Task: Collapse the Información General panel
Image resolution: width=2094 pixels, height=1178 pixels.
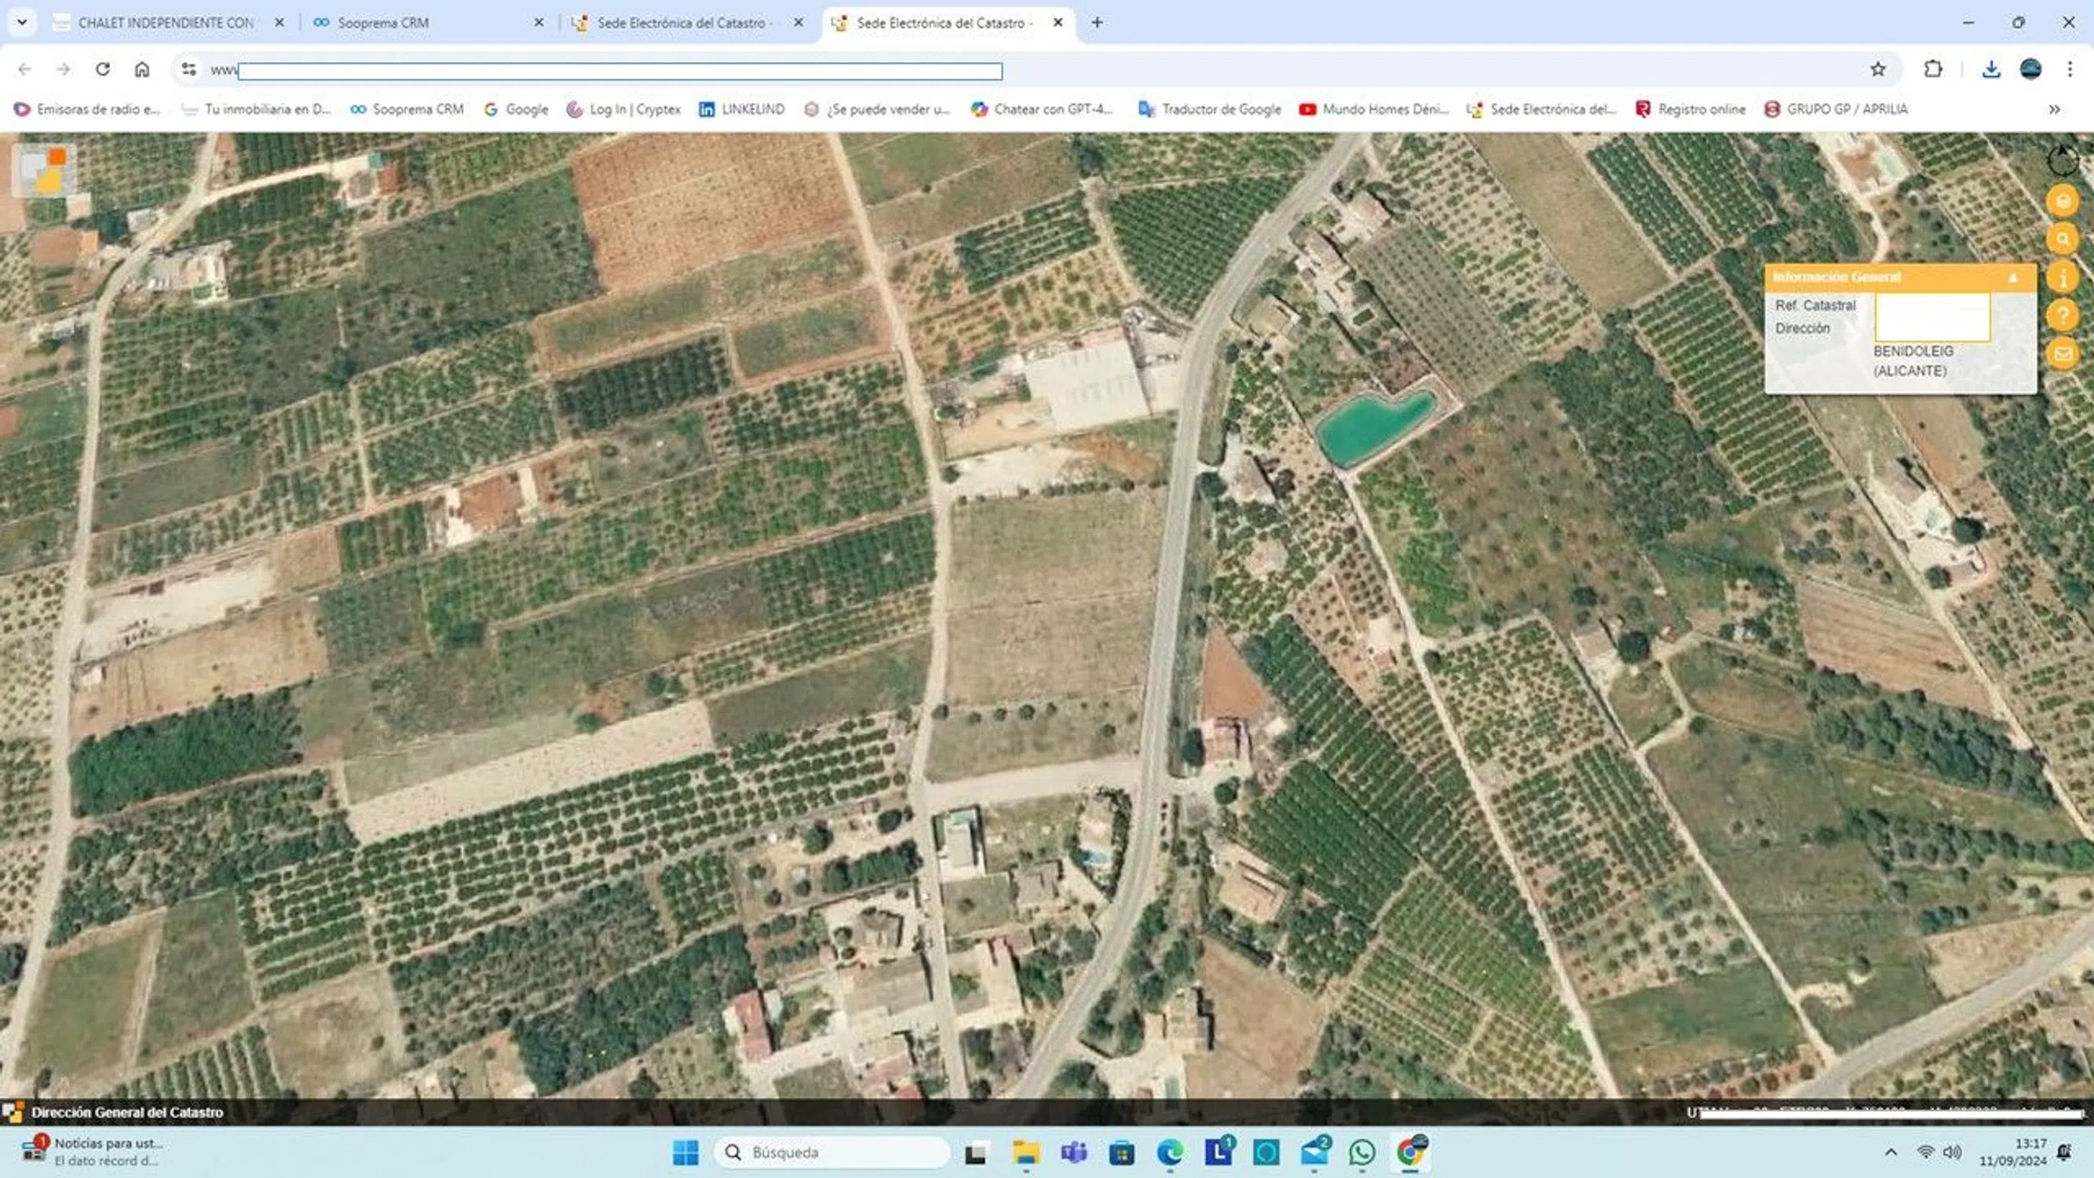Action: click(2012, 278)
